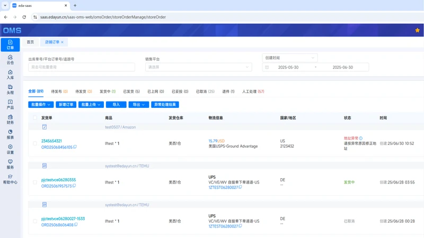This screenshot has height=238, width=424.
Task: Click the yellow star favorite icon
Action: tap(417, 30)
